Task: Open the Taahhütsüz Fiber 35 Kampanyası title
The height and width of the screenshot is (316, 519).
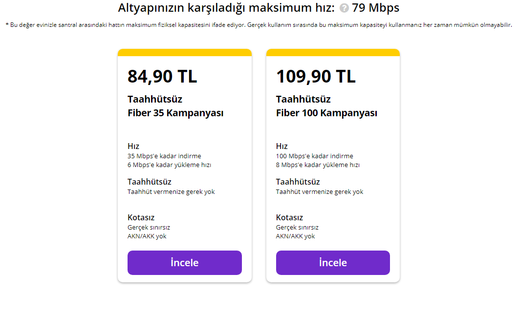Action: click(176, 105)
